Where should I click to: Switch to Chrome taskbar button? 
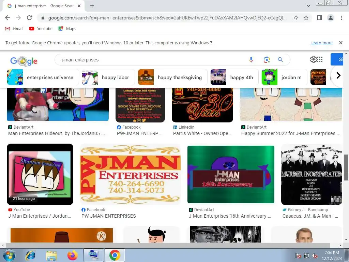click(x=115, y=255)
